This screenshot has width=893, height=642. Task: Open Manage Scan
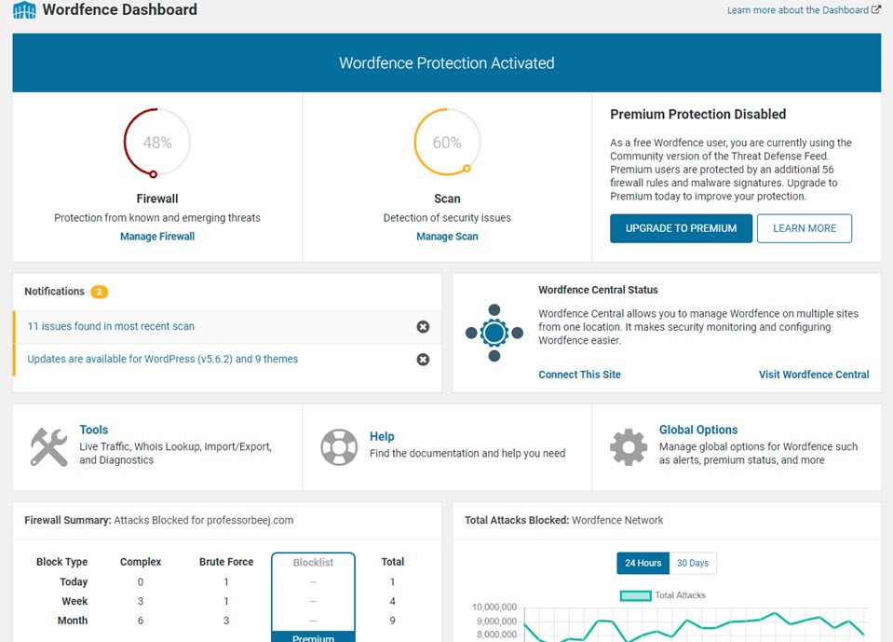[447, 236]
